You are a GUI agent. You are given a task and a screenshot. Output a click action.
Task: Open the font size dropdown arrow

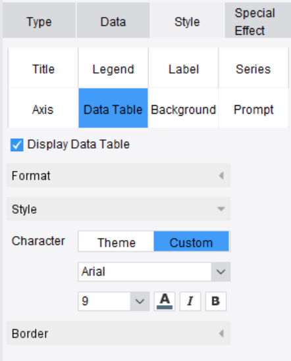[x=140, y=301]
